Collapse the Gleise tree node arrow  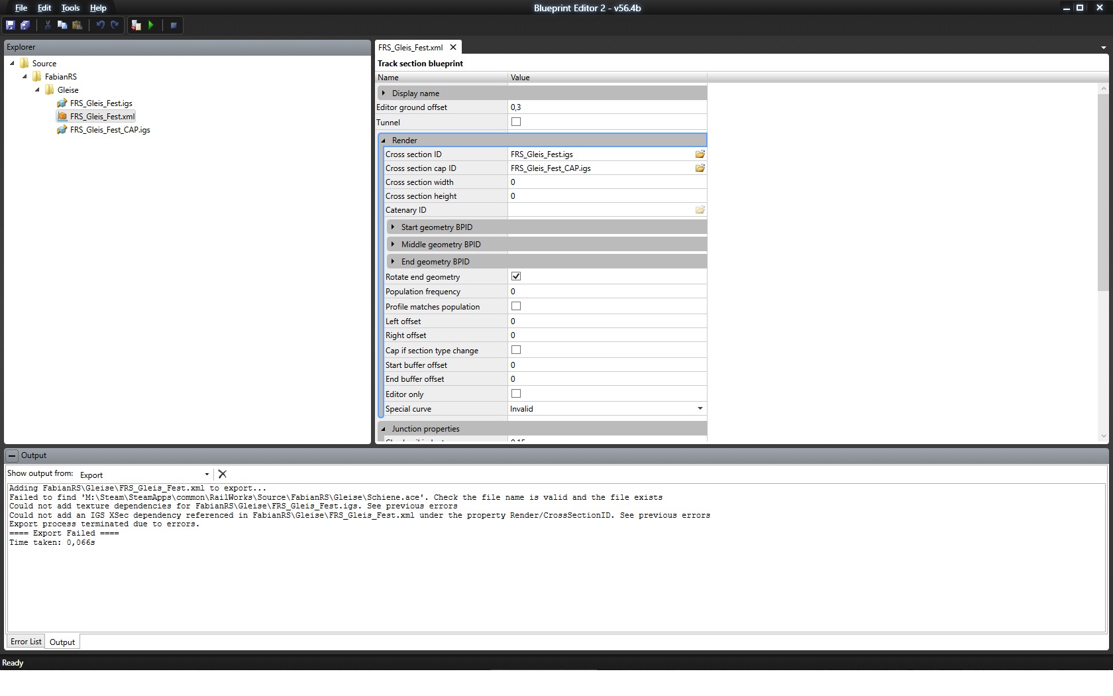pos(37,90)
